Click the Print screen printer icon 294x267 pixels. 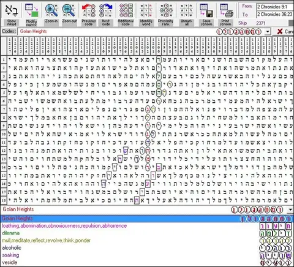click(226, 10)
